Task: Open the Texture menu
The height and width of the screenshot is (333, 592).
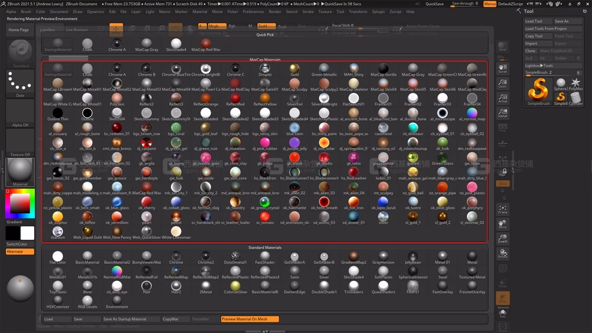Action: pos(325,12)
